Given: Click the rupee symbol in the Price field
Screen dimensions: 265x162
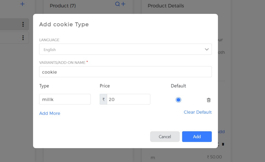Looking at the screenshot, I should (103, 99).
